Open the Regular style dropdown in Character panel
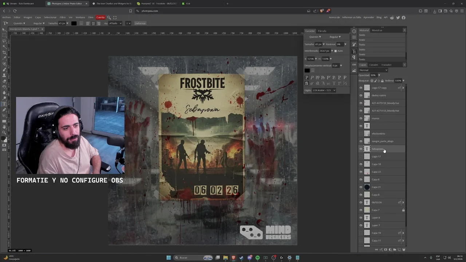The image size is (466, 262). pyautogui.click(x=335, y=37)
